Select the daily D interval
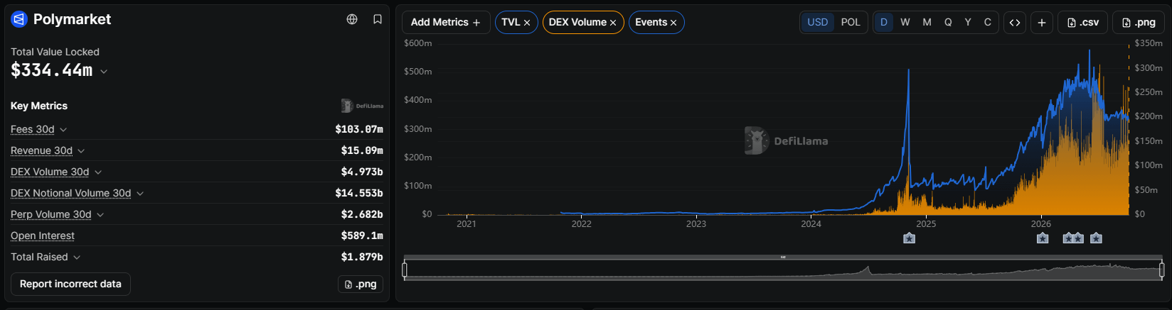The width and height of the screenshot is (1172, 310). point(884,23)
